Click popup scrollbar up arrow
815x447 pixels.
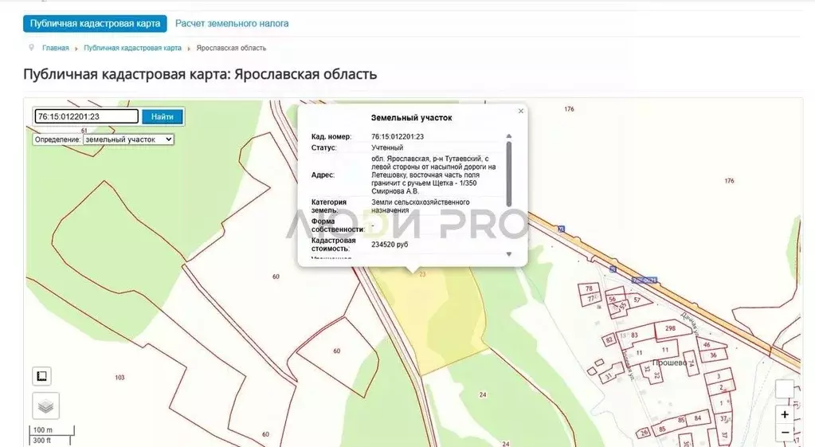pyautogui.click(x=509, y=136)
